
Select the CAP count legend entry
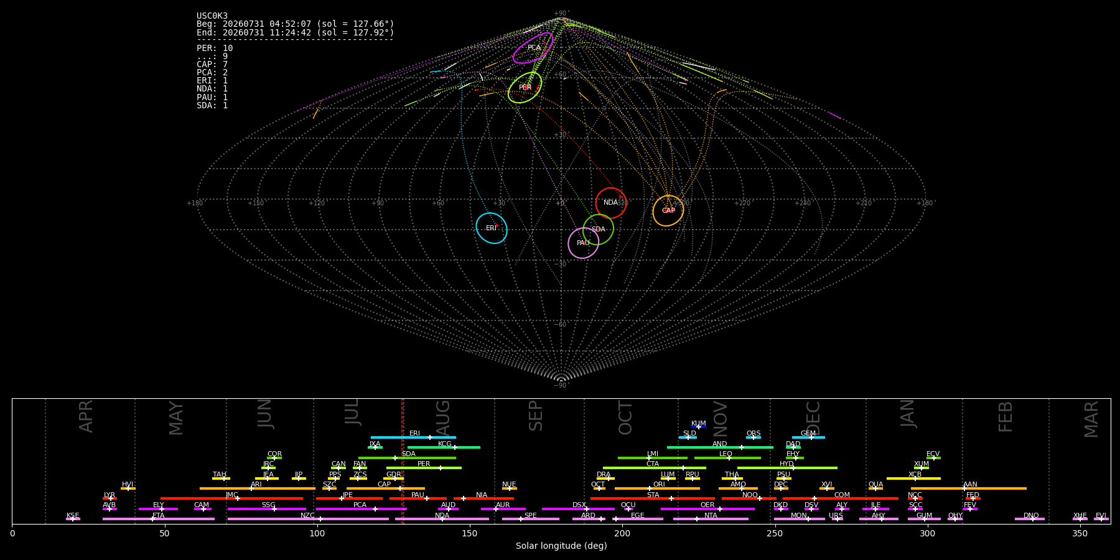pyautogui.click(x=212, y=65)
